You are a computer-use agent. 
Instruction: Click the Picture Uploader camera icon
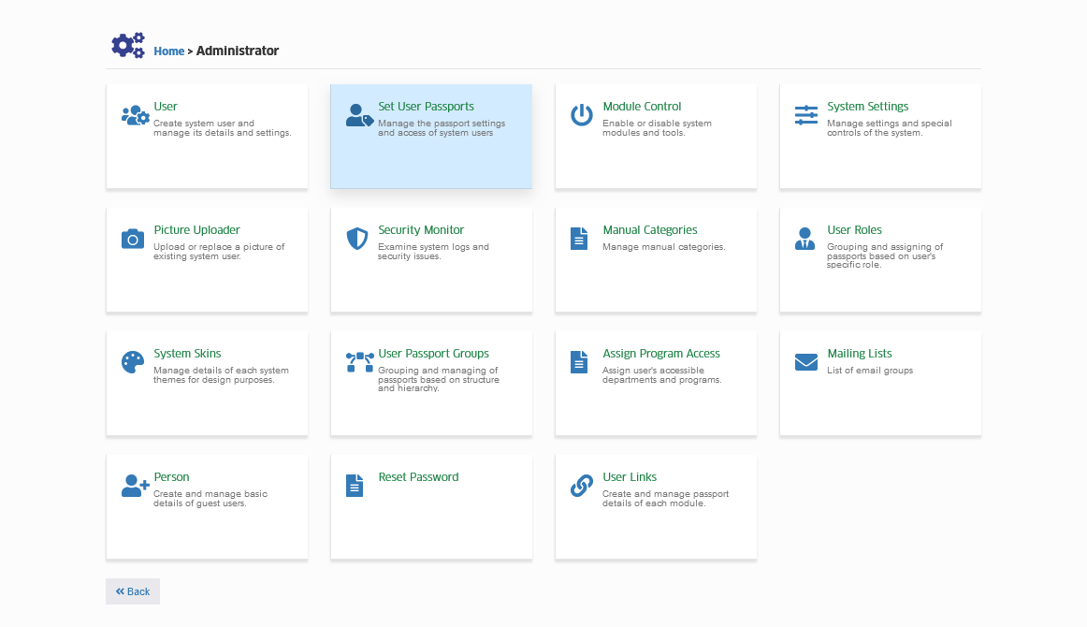click(133, 239)
